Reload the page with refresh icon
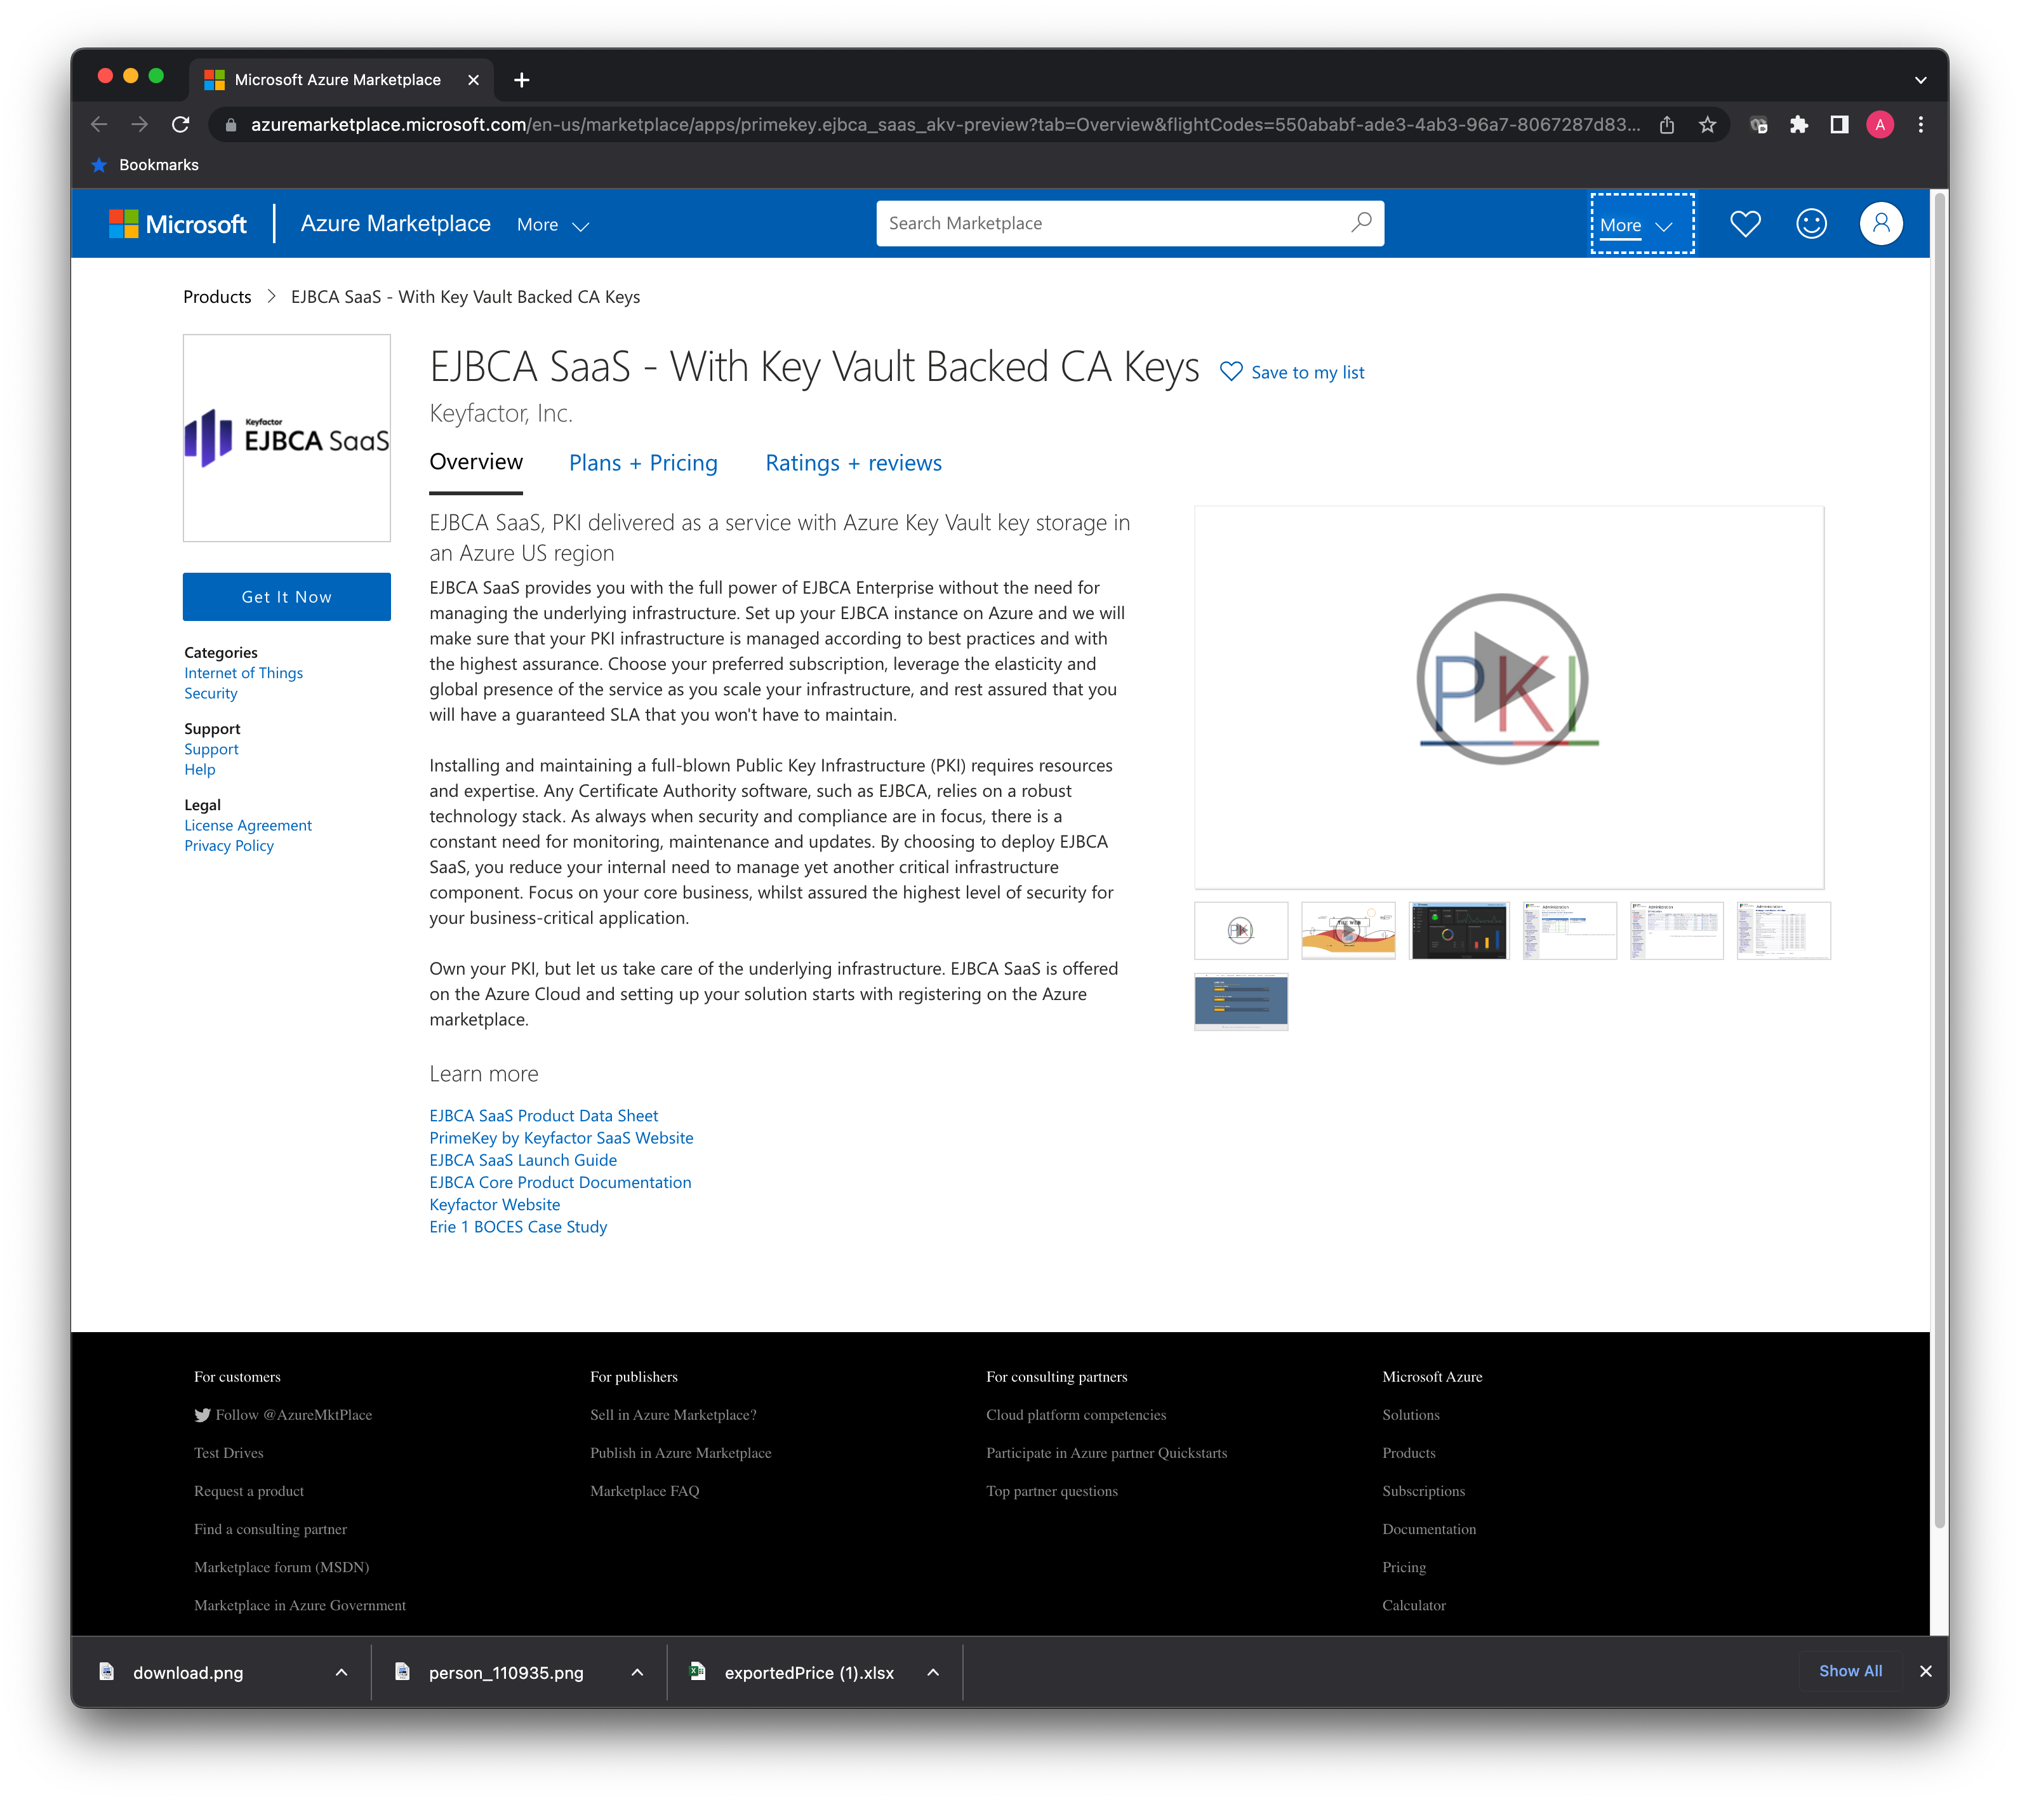This screenshot has width=2020, height=1802. click(x=180, y=124)
